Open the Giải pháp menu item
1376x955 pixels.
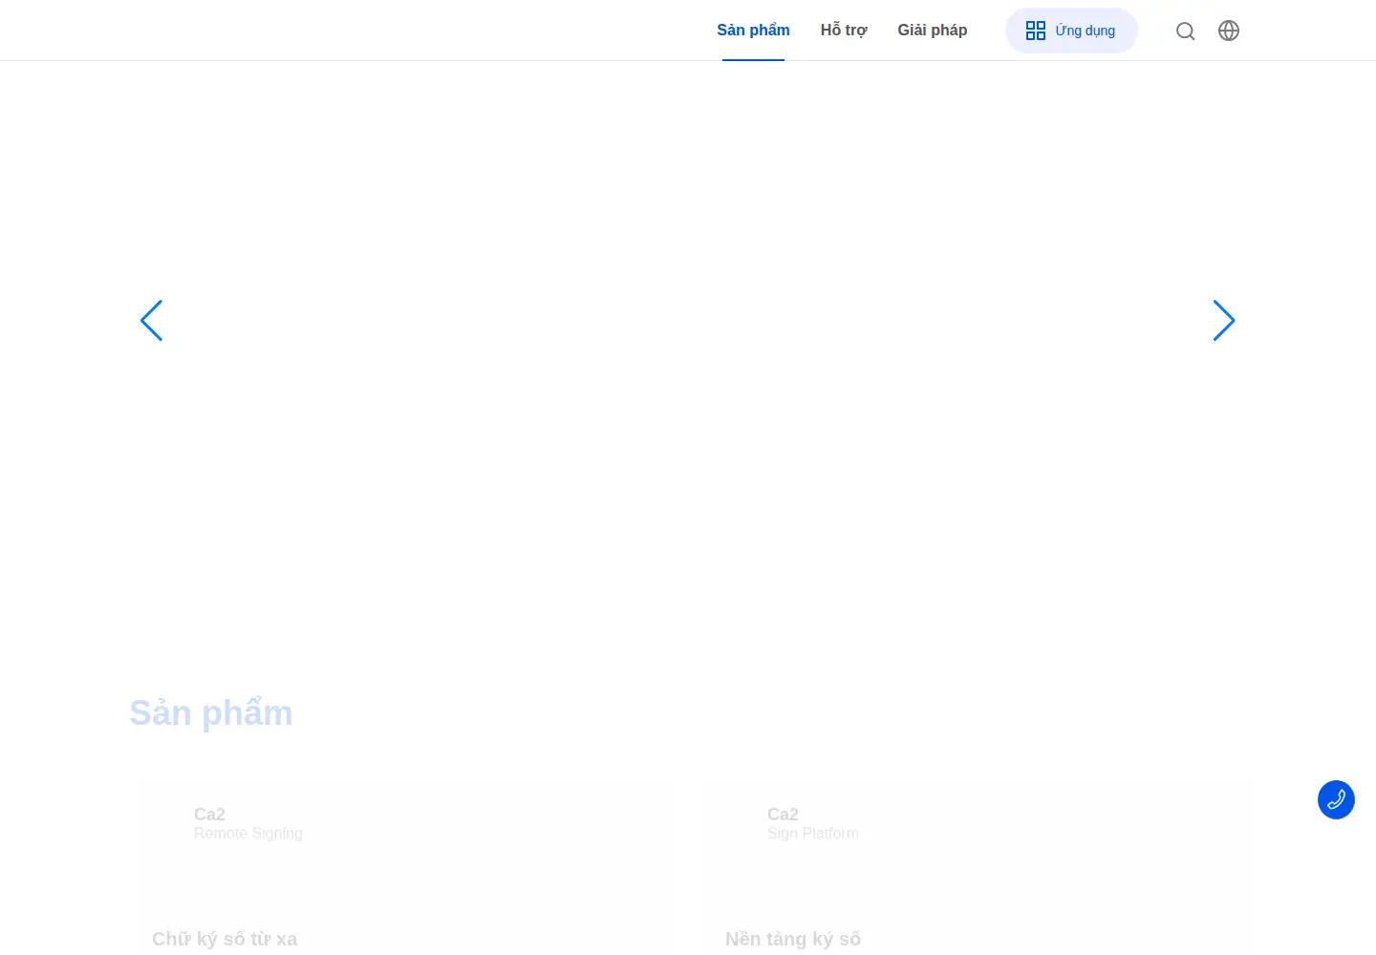click(933, 31)
